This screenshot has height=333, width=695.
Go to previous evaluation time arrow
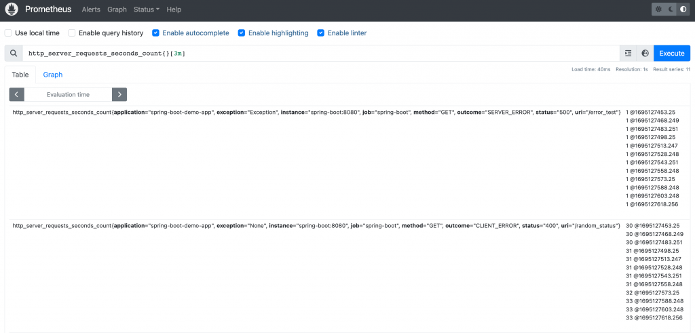[16, 94]
